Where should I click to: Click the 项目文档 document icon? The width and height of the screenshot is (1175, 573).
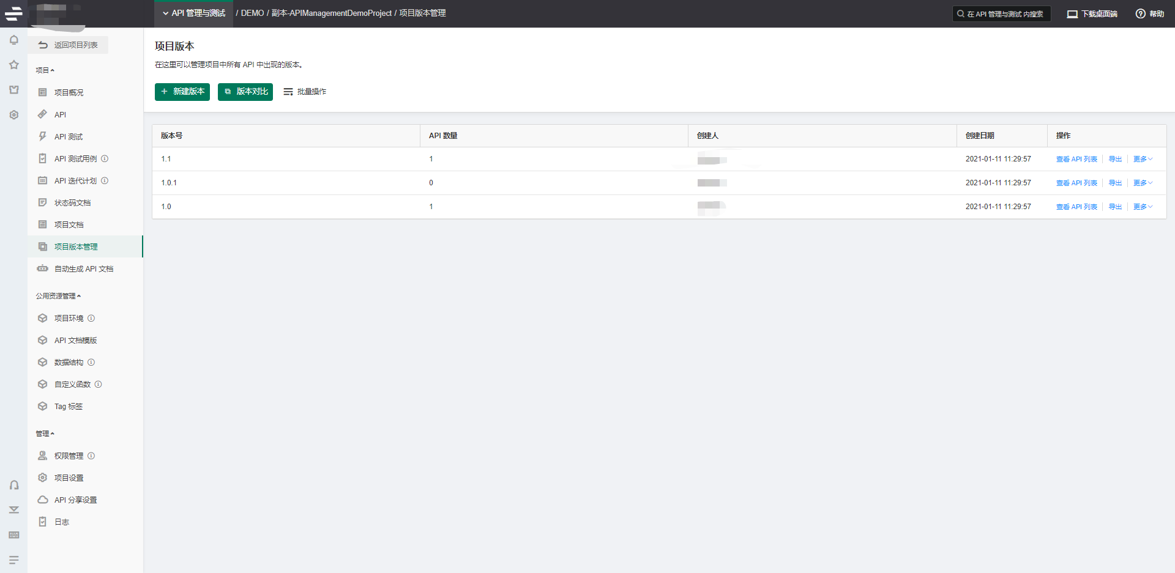pyautogui.click(x=42, y=224)
